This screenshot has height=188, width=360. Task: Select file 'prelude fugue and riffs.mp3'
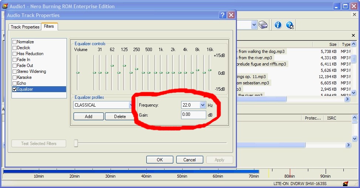coord(261,64)
